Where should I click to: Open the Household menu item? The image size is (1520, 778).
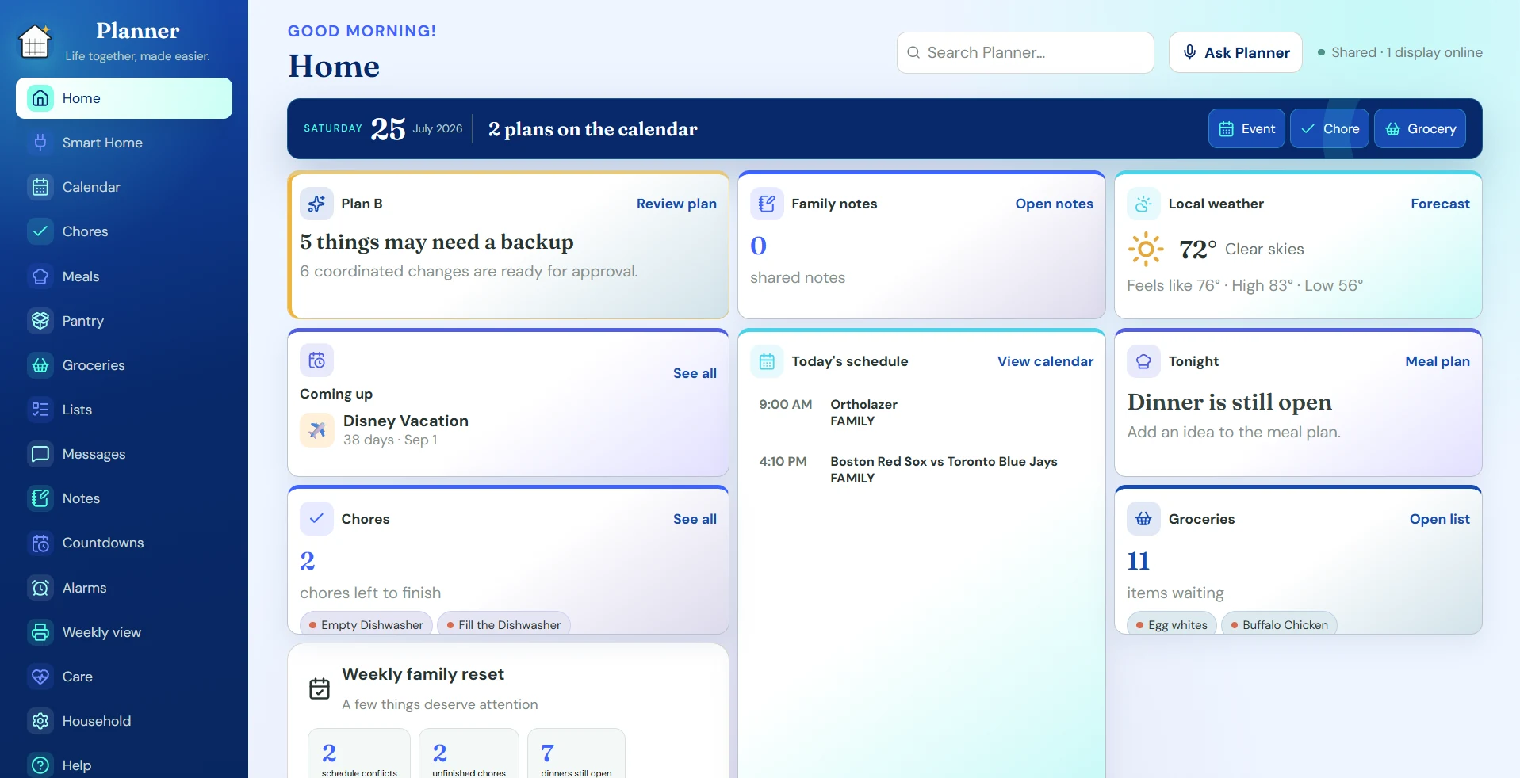pyautogui.click(x=124, y=721)
